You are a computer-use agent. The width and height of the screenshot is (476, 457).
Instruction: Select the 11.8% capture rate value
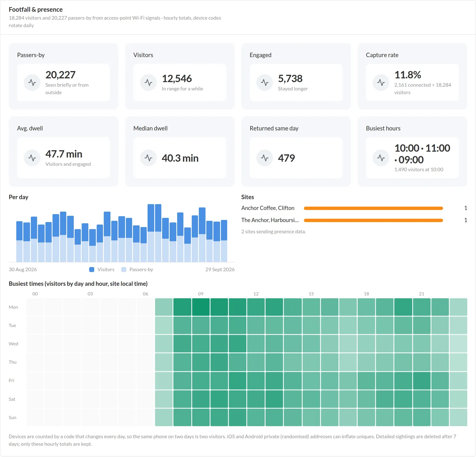pyautogui.click(x=408, y=75)
